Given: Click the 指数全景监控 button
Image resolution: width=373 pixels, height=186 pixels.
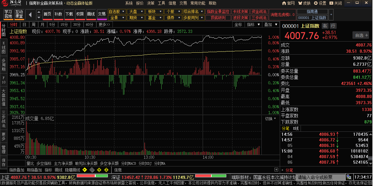Looking at the screenshot, I should coord(218,11).
